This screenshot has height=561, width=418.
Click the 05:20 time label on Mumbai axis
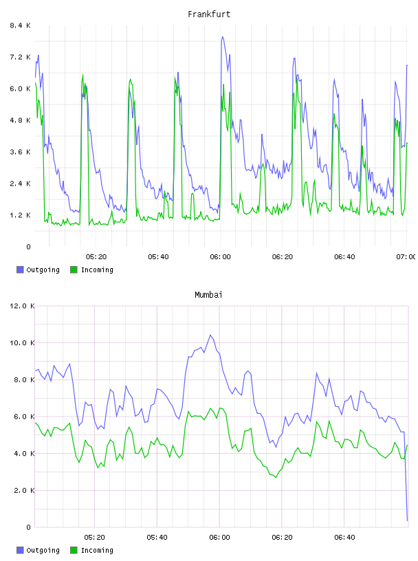[x=94, y=538]
